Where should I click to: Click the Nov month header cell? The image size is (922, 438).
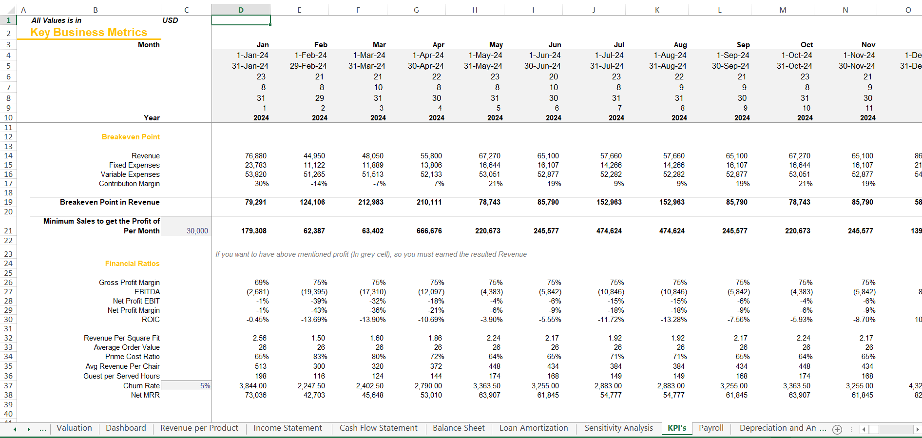pos(868,45)
